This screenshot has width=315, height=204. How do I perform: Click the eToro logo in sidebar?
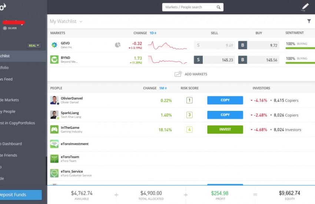point(3,7)
